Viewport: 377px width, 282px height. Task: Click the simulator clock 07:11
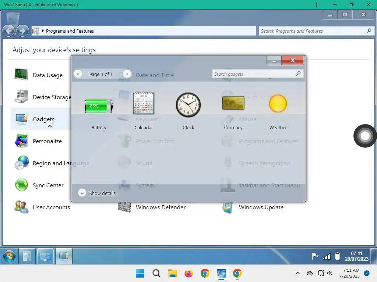356,253
